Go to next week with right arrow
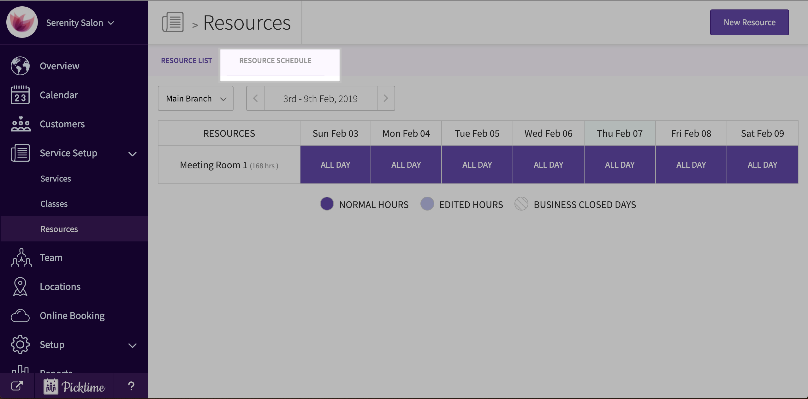The width and height of the screenshot is (808, 399). pos(386,99)
